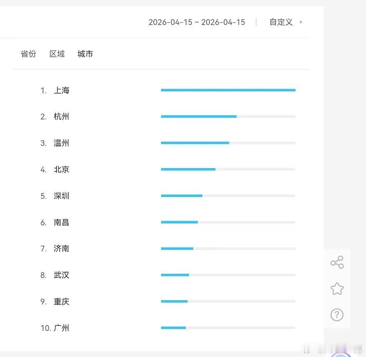
Task: Select the 城市 tab
Action: tap(85, 54)
